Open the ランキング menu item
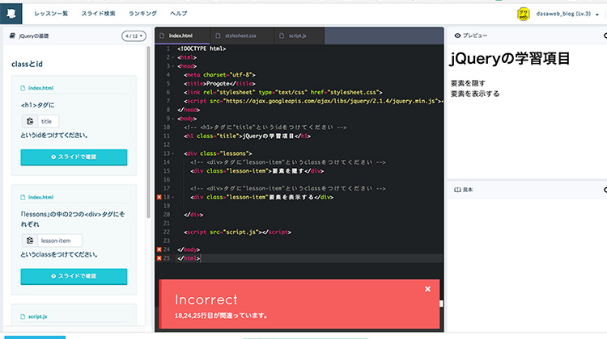 142,14
